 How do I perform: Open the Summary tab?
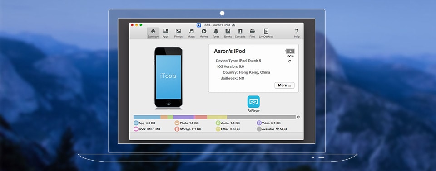(153, 33)
